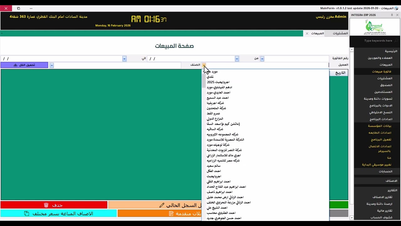Viewport: 401px width, 226px height.
Task: Select ادهم الفيشاوي-مورد from list
Action: (x=219, y=87)
